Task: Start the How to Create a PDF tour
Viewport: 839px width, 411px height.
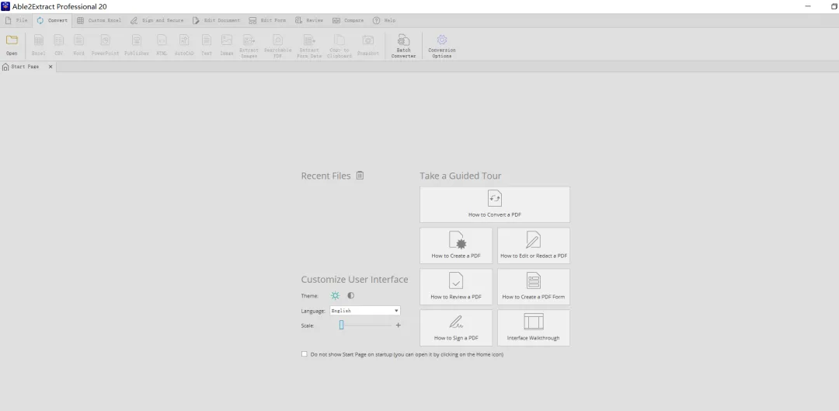Action: click(456, 246)
